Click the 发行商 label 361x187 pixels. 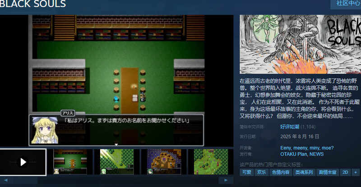[x=246, y=154]
